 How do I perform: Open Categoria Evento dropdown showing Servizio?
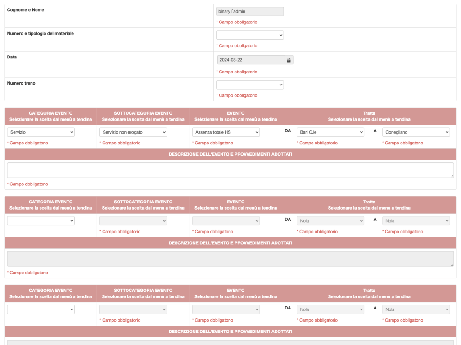(41, 132)
